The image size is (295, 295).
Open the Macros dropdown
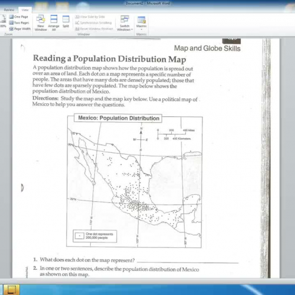(x=141, y=23)
